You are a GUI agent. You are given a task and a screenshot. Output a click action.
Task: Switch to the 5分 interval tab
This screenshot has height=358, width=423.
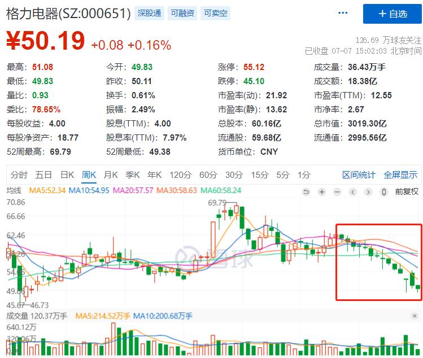[x=283, y=175]
